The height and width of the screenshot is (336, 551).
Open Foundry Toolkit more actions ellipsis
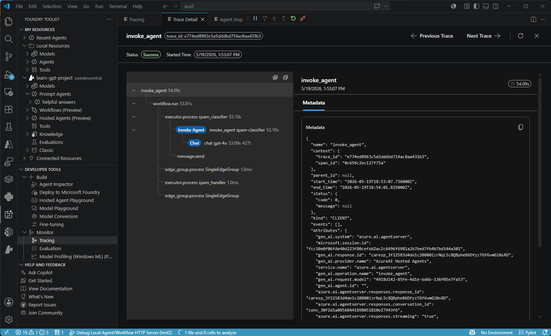(109, 19)
